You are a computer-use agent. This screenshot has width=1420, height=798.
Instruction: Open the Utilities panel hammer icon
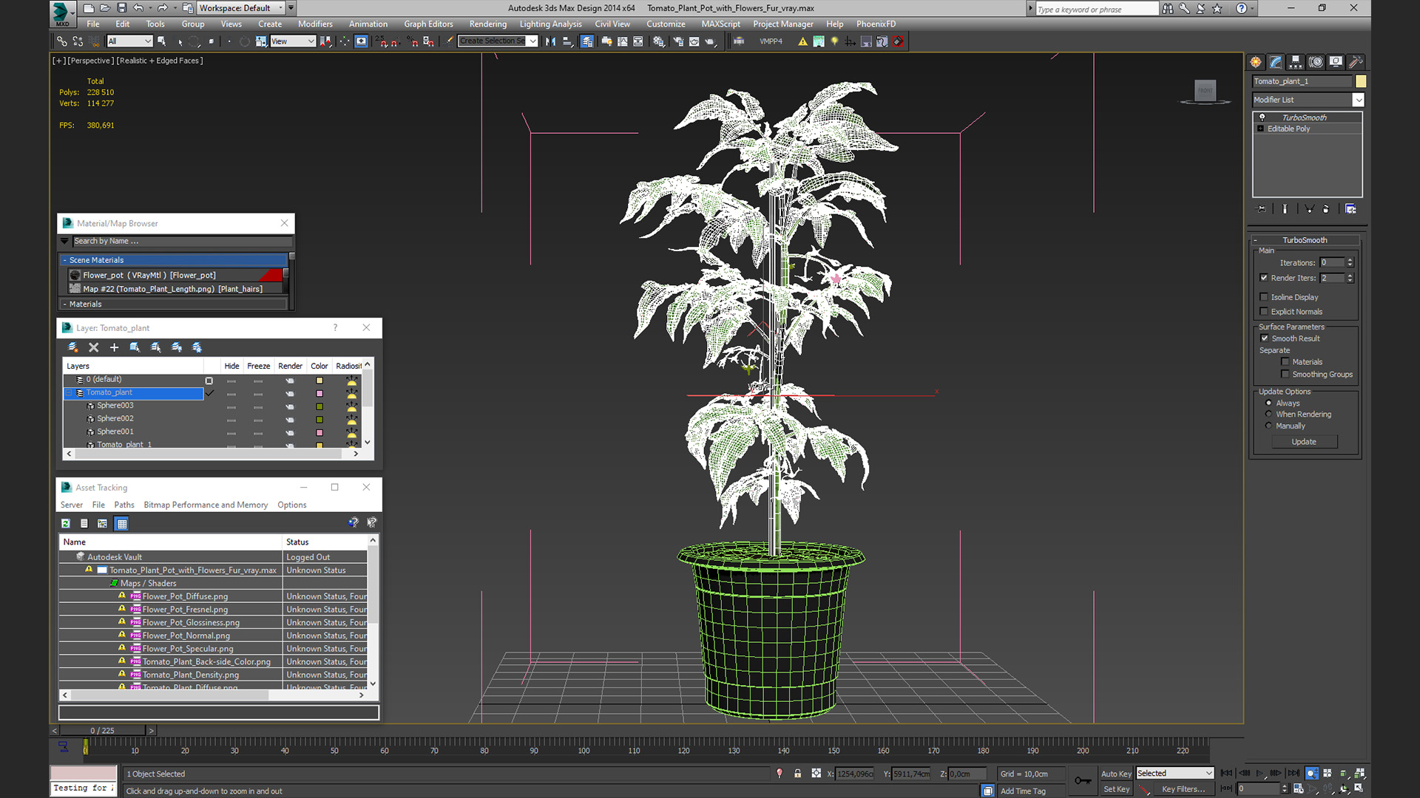(1356, 62)
